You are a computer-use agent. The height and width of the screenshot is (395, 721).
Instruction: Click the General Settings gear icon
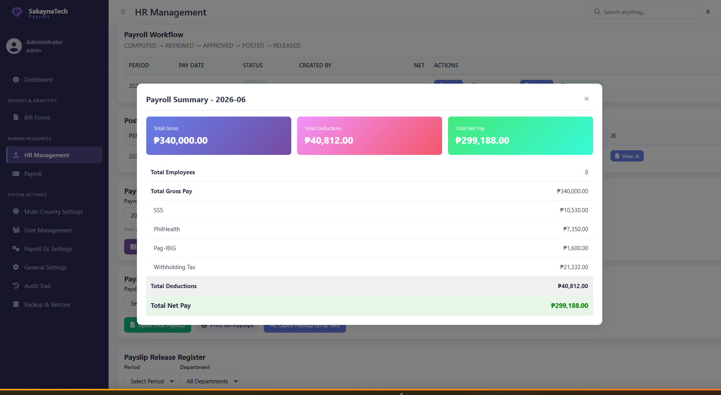tap(16, 267)
